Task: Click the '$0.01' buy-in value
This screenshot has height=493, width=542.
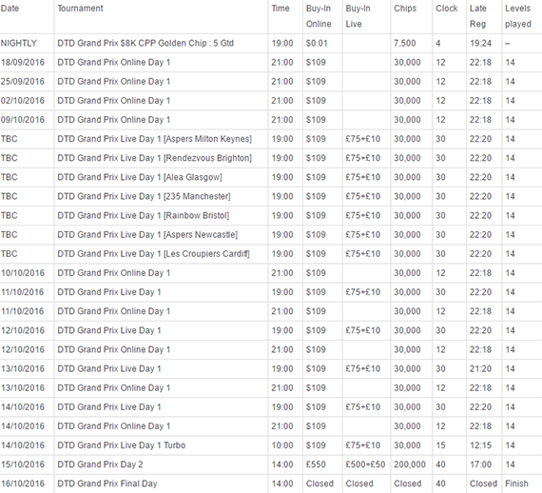Action: [x=317, y=43]
